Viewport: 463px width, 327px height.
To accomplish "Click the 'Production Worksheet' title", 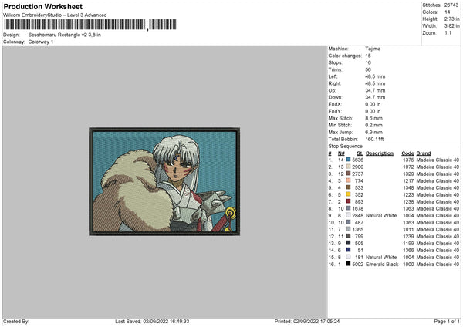I will click(x=42, y=6).
